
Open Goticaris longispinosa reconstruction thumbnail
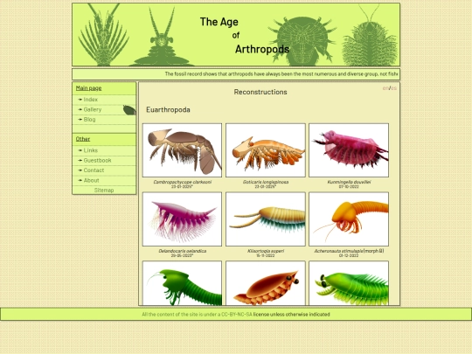click(266, 150)
